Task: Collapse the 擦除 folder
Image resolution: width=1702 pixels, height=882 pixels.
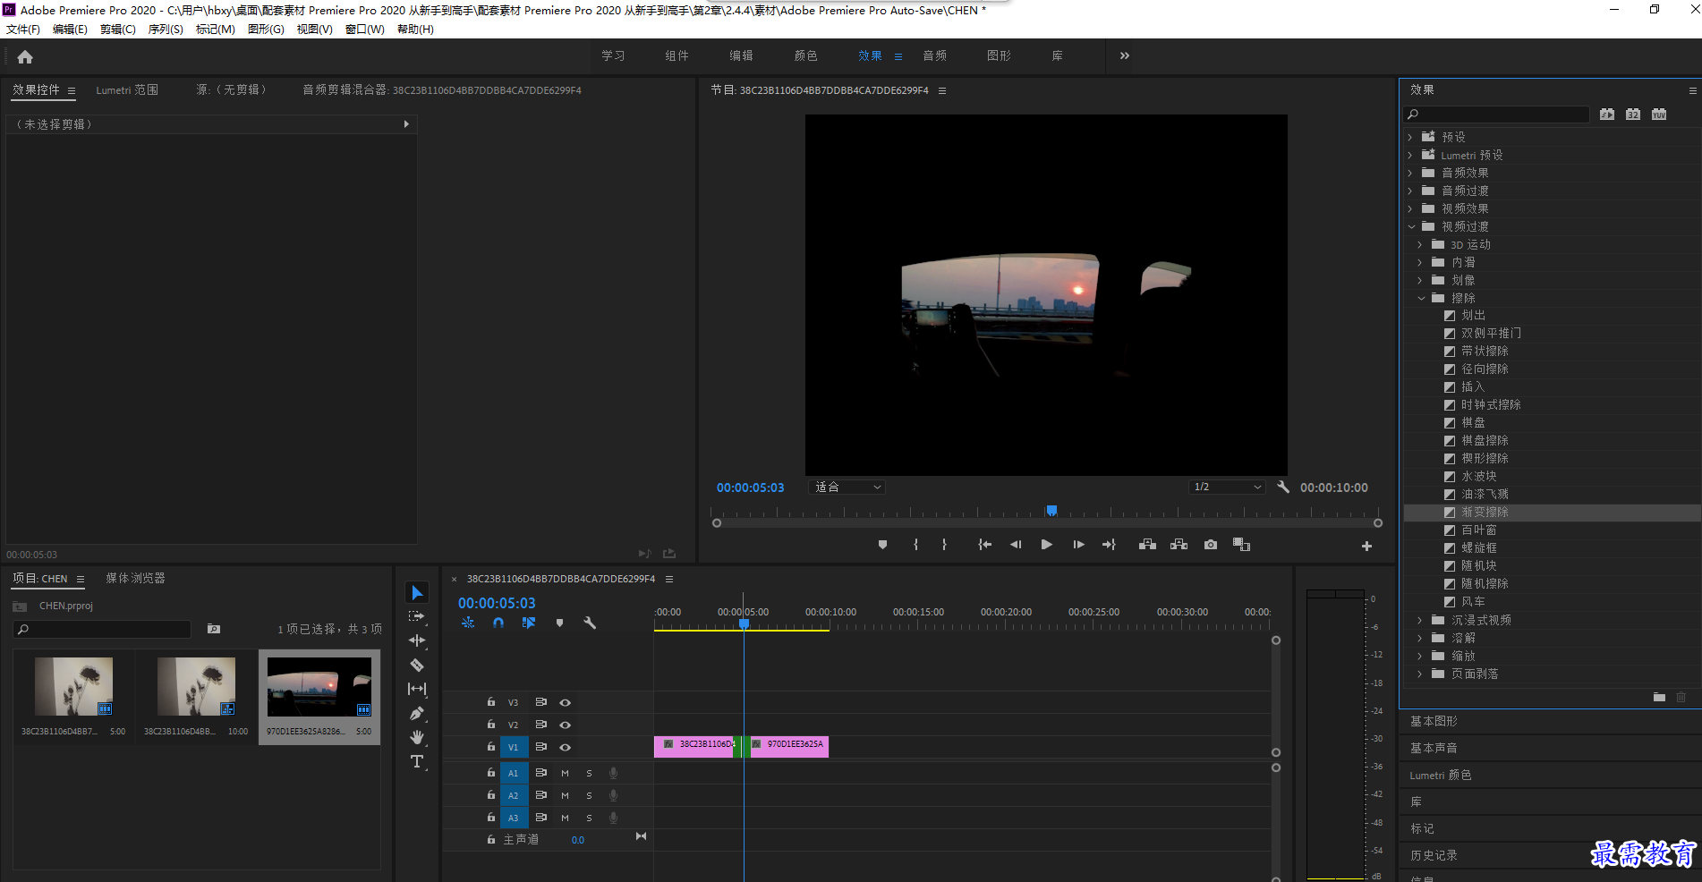Action: coord(1421,298)
